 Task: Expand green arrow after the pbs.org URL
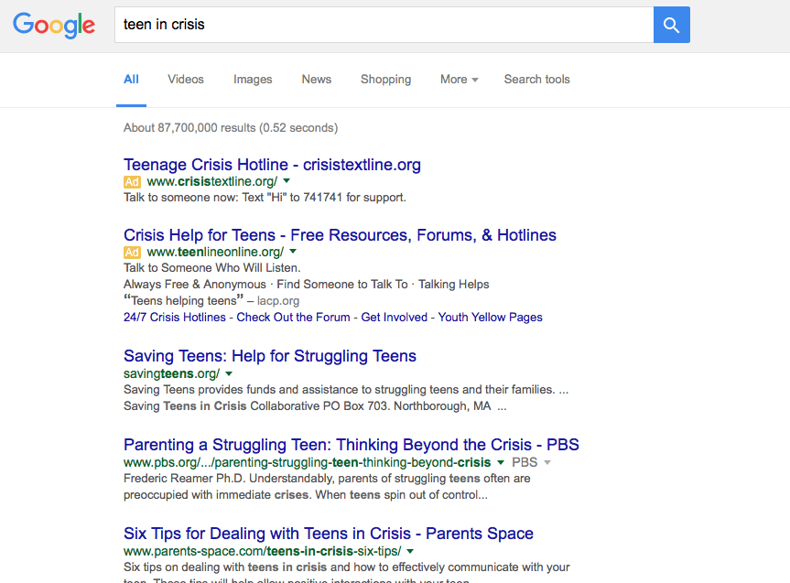click(501, 462)
